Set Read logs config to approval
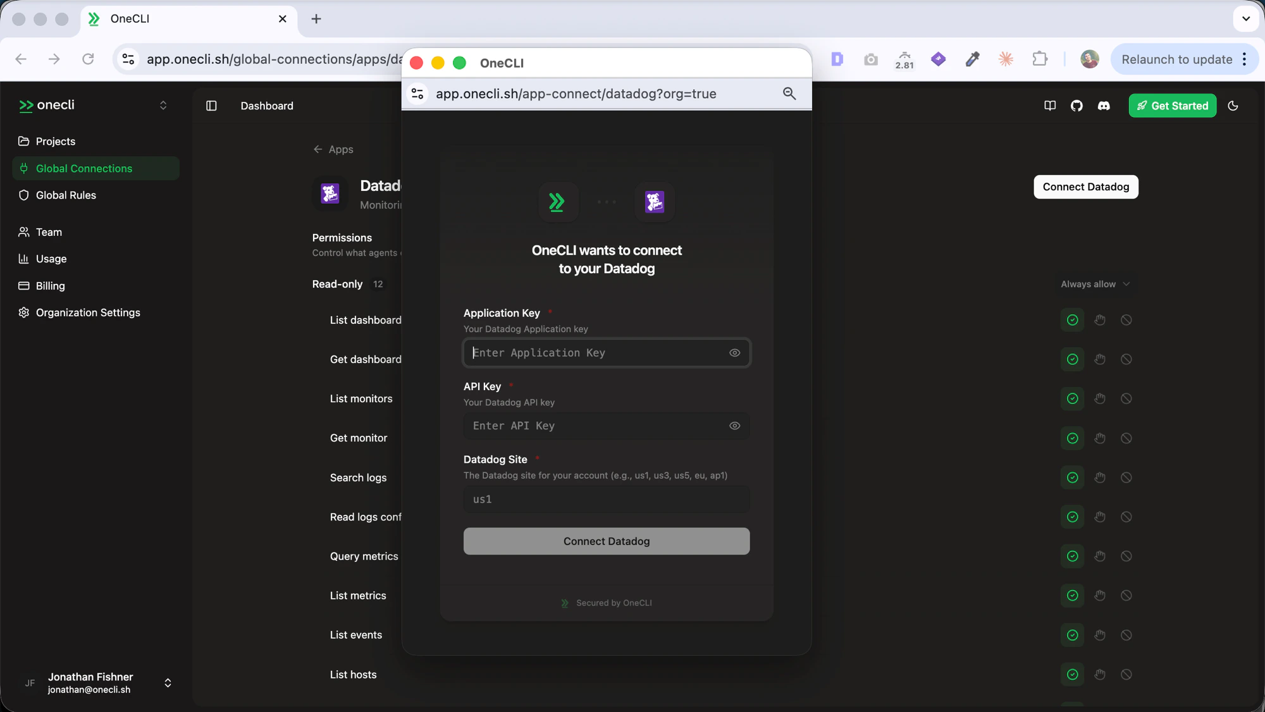The image size is (1265, 712). (x=1100, y=517)
